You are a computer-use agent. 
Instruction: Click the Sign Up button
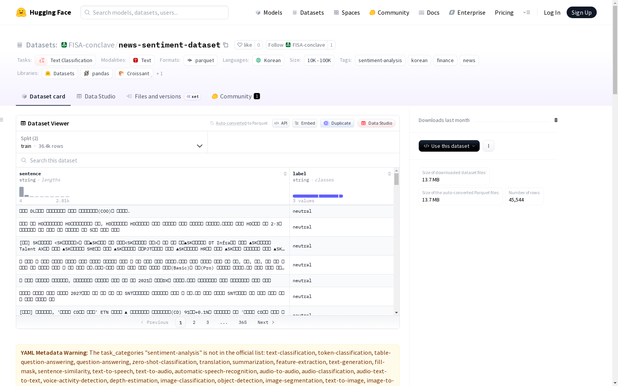[581, 12]
